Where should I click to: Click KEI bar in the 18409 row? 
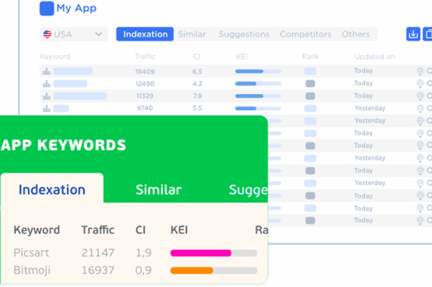point(258,72)
